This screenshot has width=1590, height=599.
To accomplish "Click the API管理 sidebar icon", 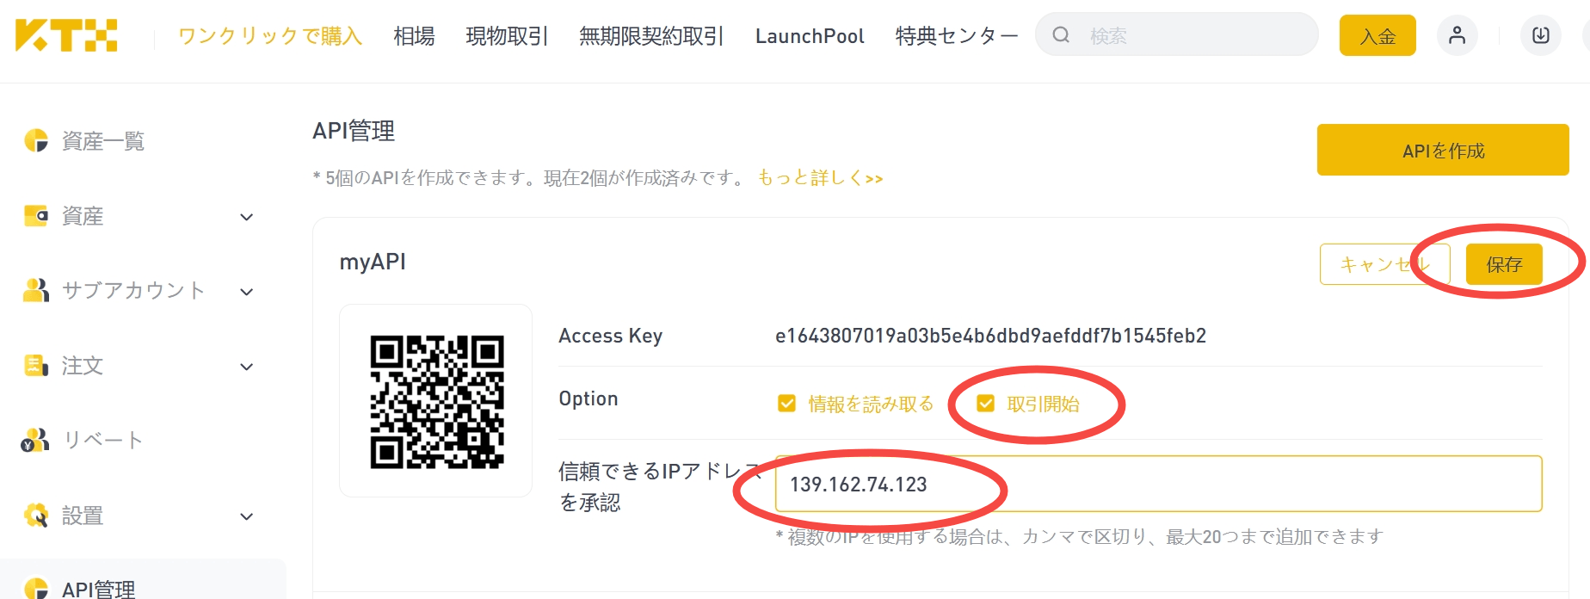I will 36,589.
